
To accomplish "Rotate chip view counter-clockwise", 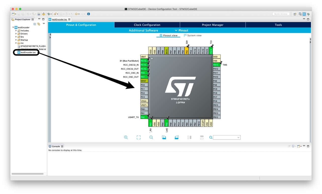I will pos(177,137).
